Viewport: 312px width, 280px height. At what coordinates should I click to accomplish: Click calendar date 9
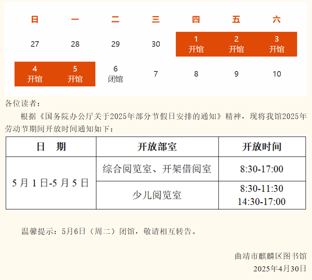coord(236,74)
